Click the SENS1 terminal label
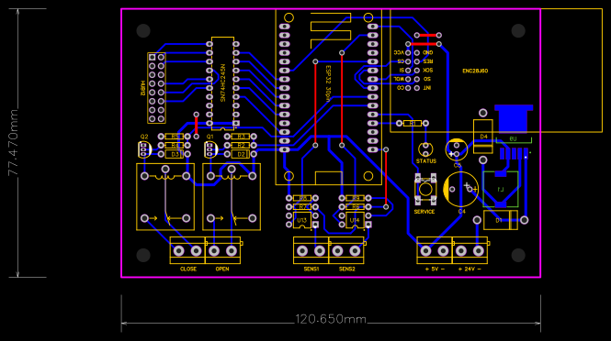This screenshot has width=611, height=341. 311,269
